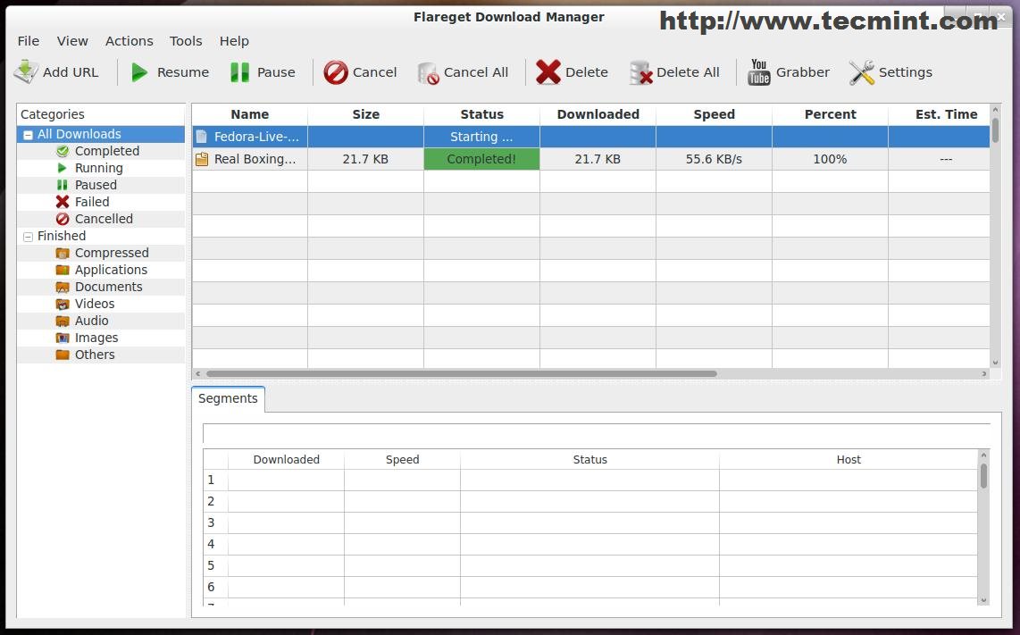Screen dimensions: 1020x635
Task: Click the downloads list scroll-left arrow
Action: coord(197,373)
